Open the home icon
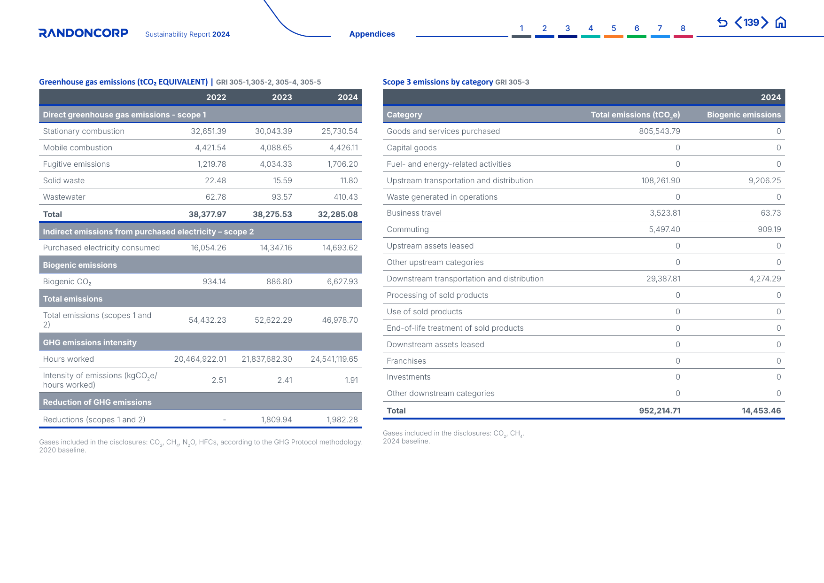This screenshot has width=824, height=583. 781,22
